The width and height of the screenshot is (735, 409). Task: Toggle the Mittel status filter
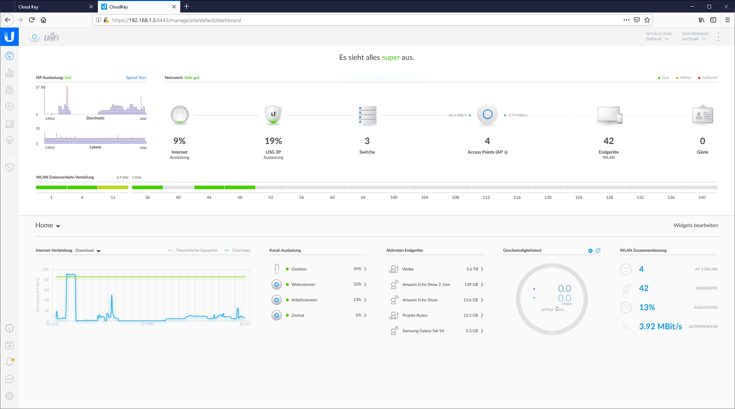coord(683,78)
